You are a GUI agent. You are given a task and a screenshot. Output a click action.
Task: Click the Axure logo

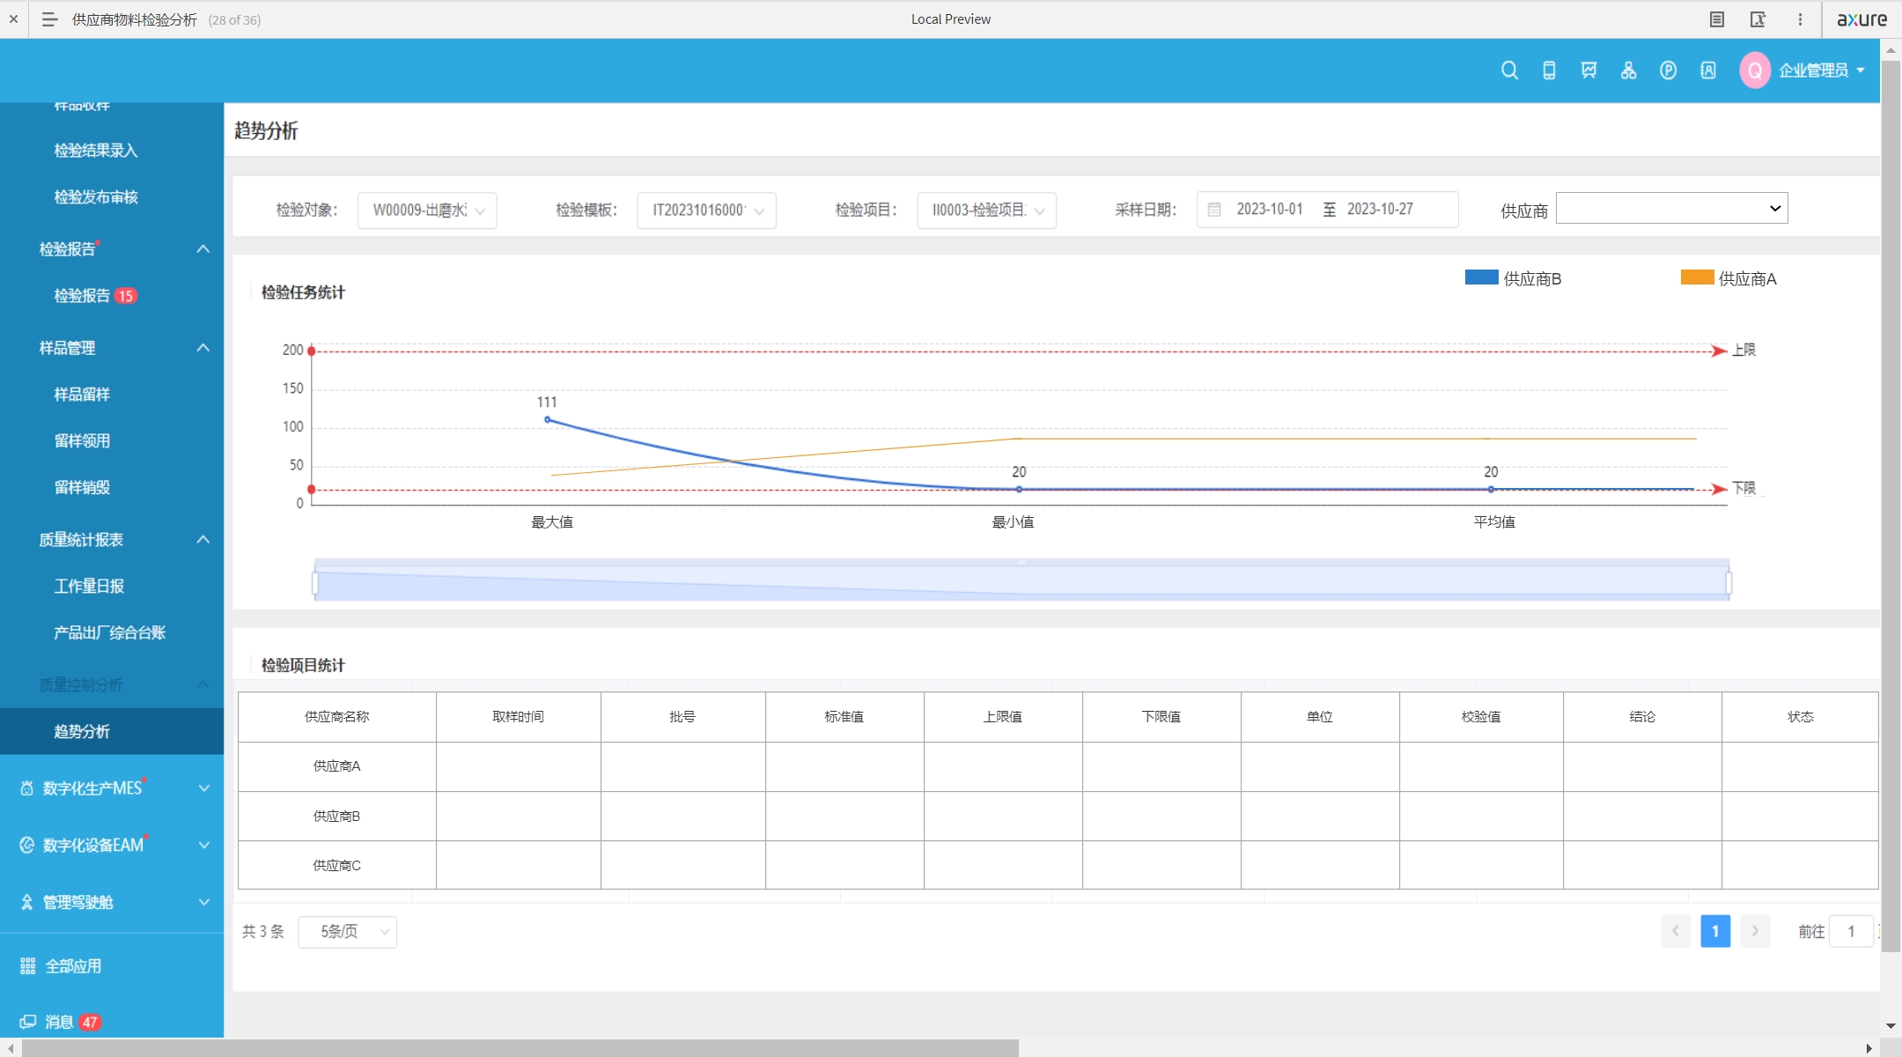[x=1861, y=19]
